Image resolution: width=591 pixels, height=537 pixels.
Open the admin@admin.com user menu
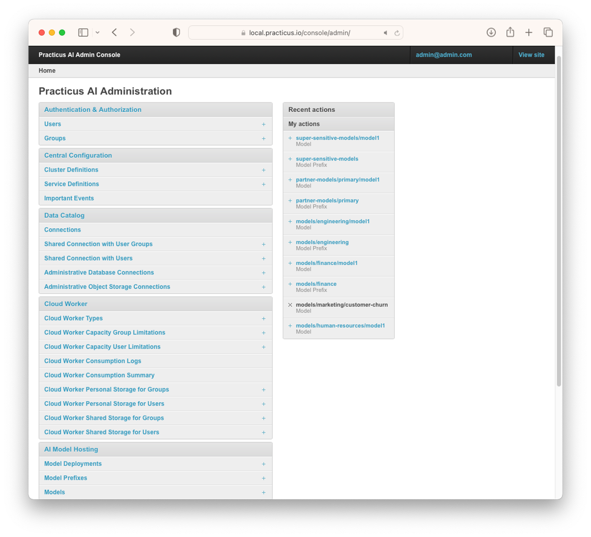coord(444,55)
